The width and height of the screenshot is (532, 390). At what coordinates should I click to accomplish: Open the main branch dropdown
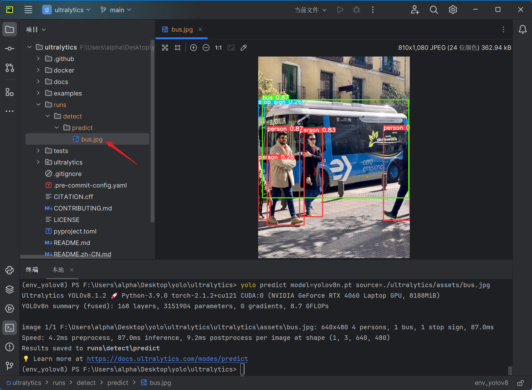pos(116,10)
